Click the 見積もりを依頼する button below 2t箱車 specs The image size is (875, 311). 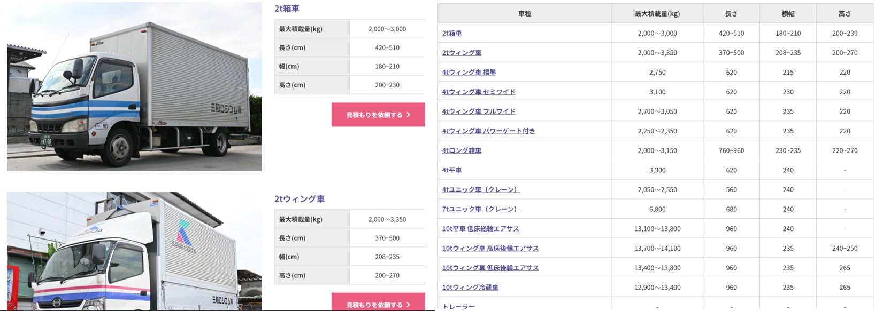coord(378,115)
